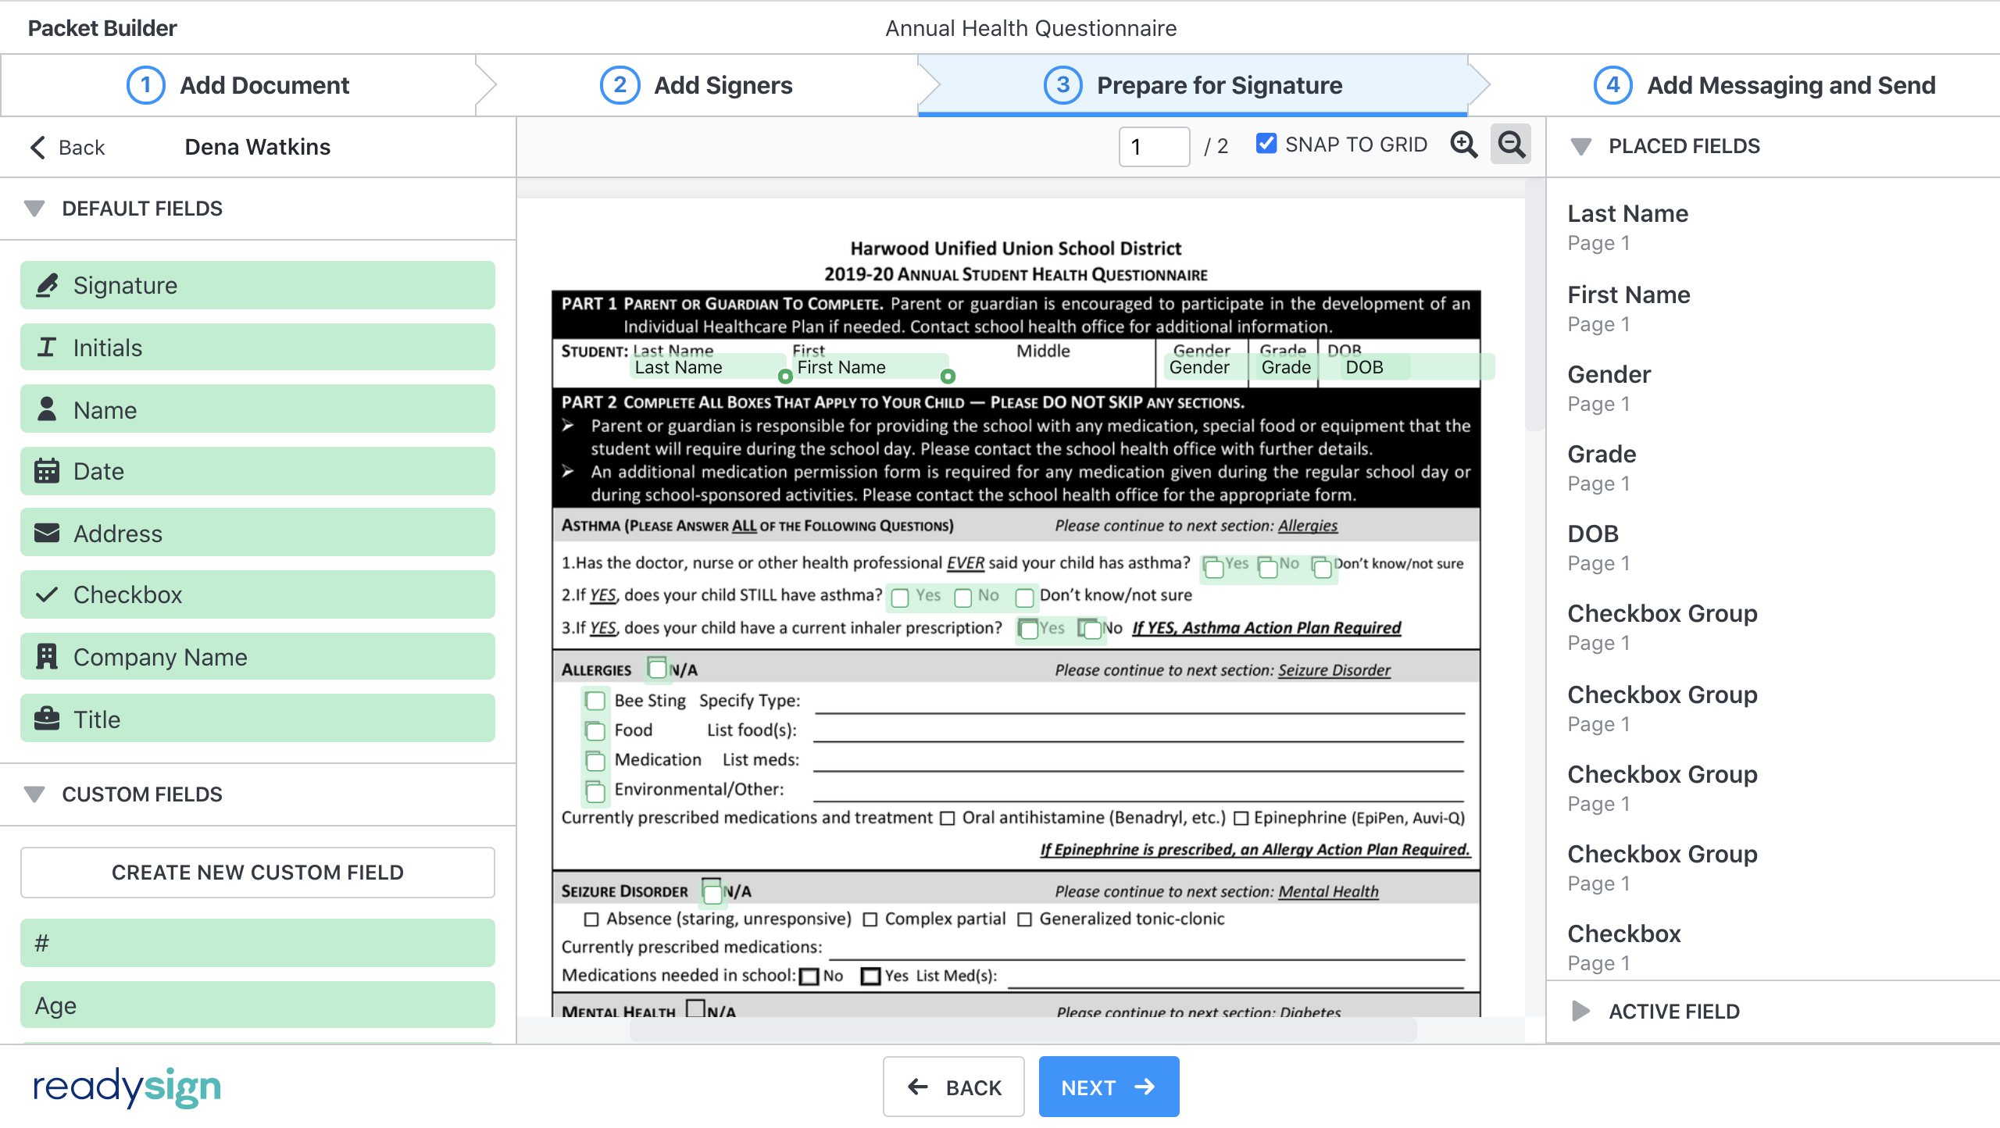The width and height of the screenshot is (2000, 1128).
Task: Select the Checkbox field tool
Action: [257, 594]
